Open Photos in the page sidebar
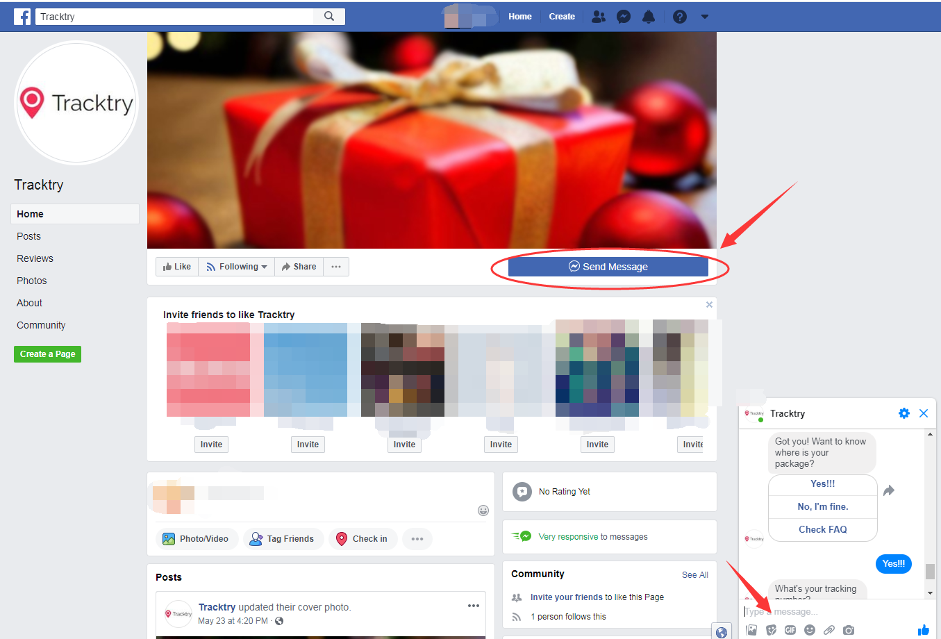 pyautogui.click(x=32, y=281)
